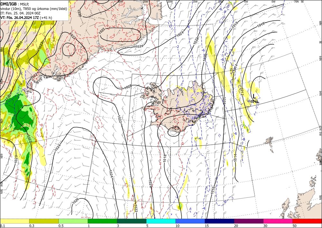Click the blue 10 mm legend swatch
The height and width of the screenshot is (228, 322).
point(190,221)
